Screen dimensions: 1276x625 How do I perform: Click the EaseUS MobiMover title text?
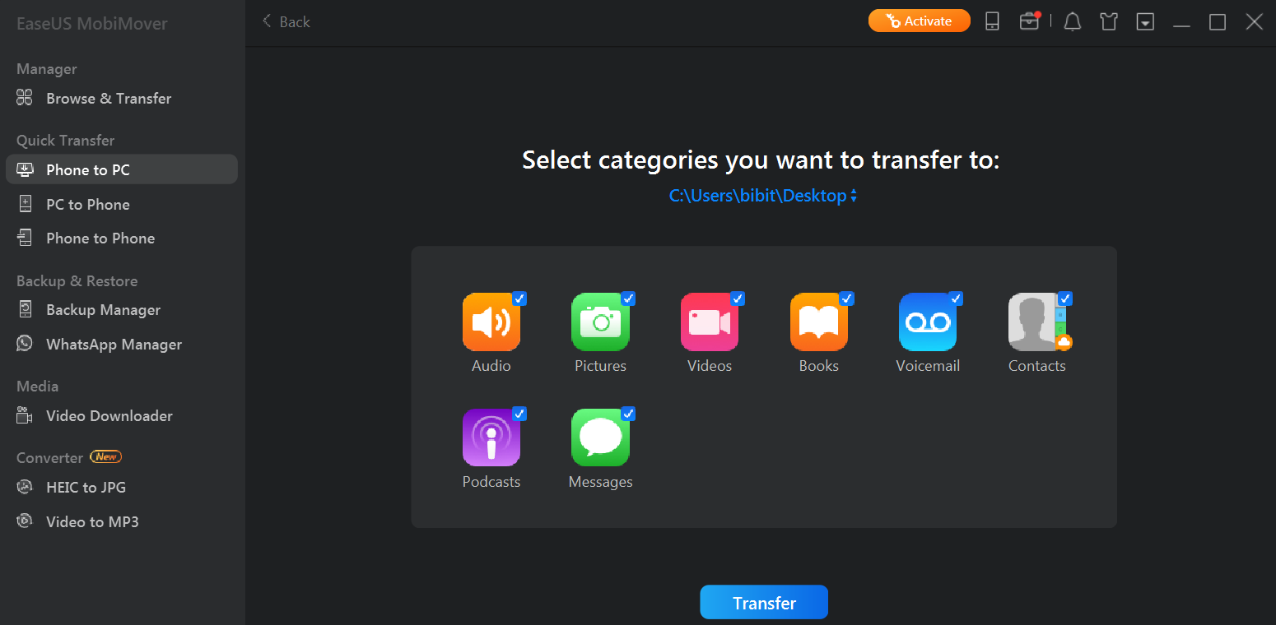tap(92, 23)
